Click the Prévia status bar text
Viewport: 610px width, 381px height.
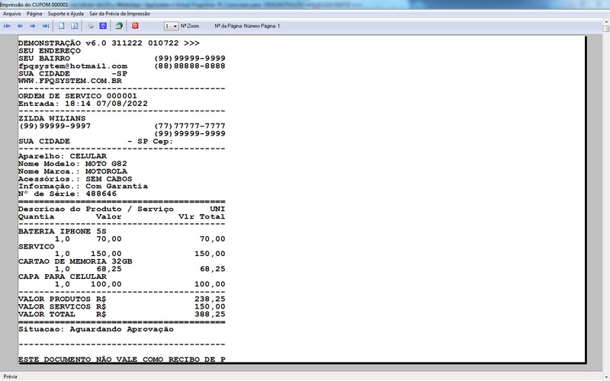[x=11, y=376]
